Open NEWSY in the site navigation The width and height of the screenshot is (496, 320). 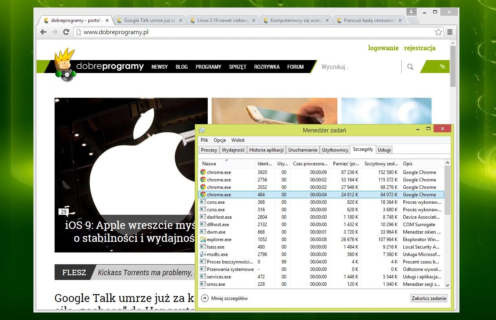(159, 67)
